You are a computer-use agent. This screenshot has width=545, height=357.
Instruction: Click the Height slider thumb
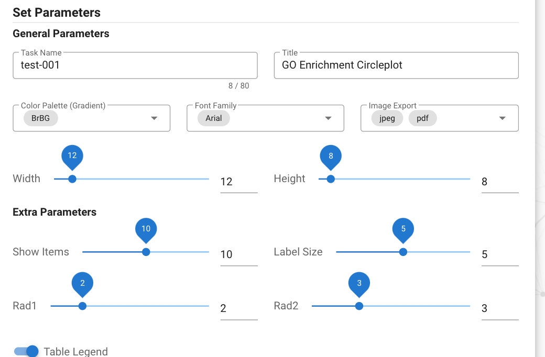coord(331,179)
